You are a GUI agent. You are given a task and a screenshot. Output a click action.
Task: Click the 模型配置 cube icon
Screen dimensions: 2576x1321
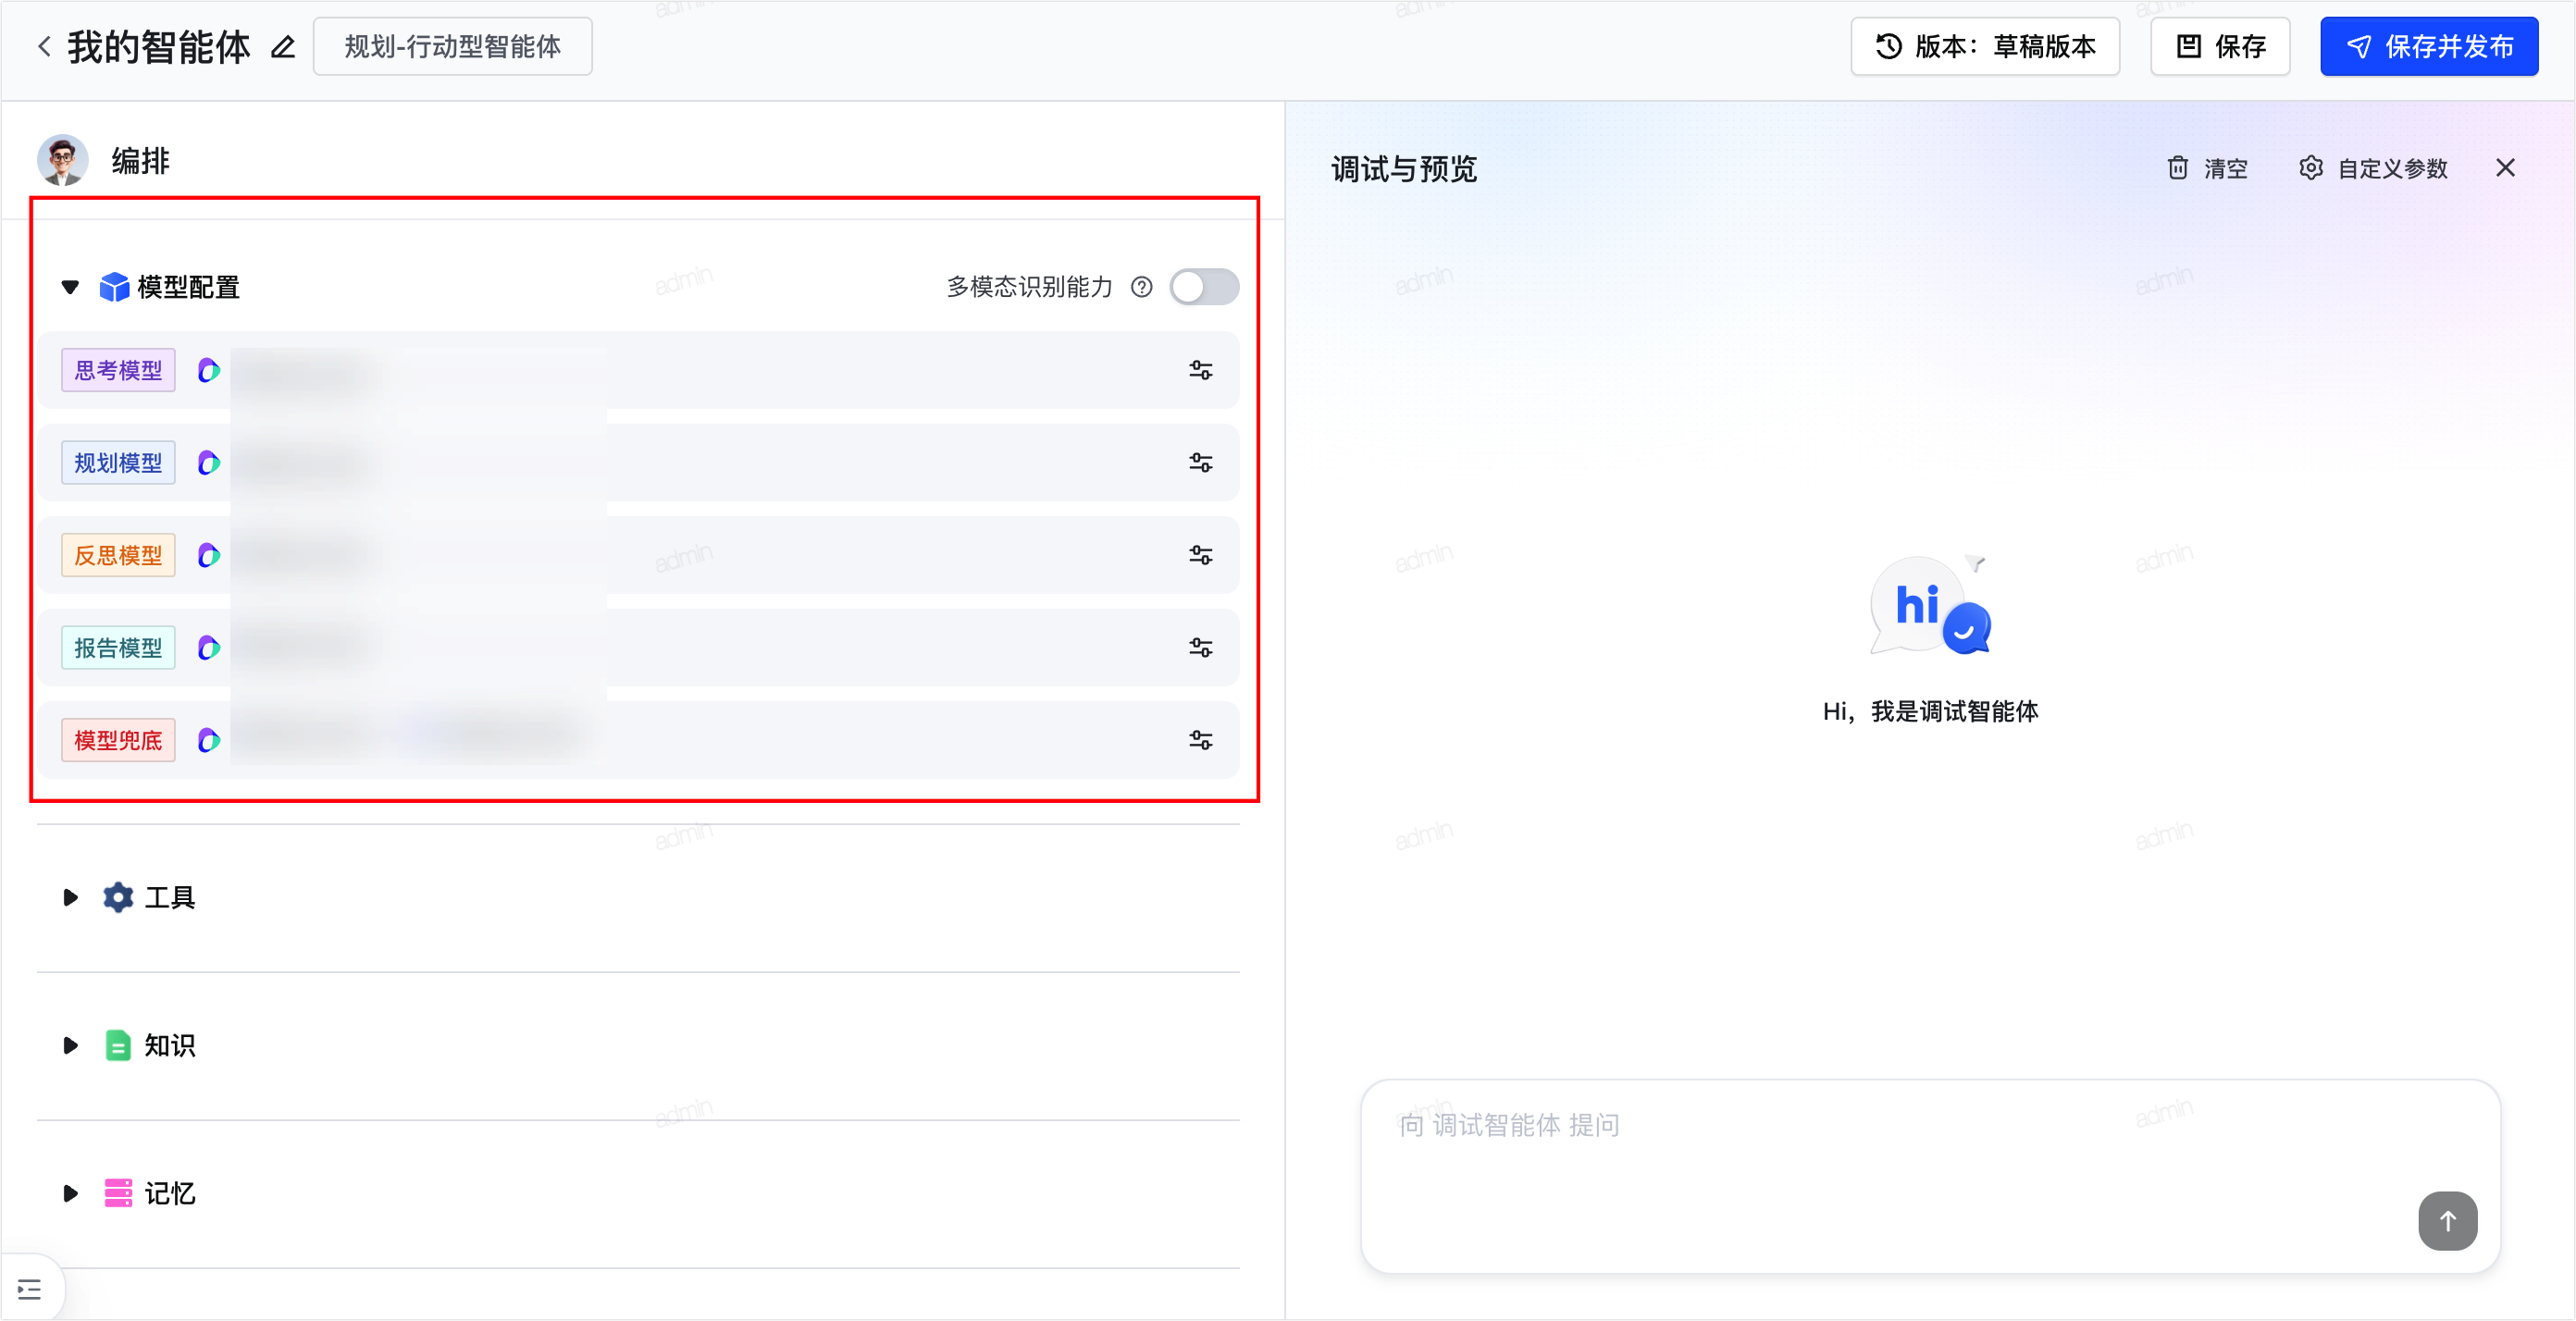pos(114,287)
